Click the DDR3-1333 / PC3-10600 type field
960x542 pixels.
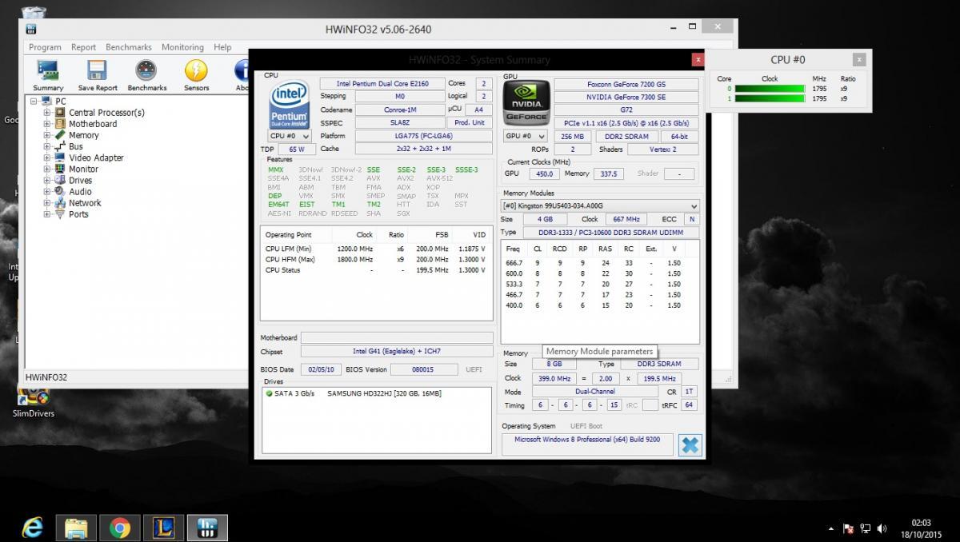[x=611, y=233]
